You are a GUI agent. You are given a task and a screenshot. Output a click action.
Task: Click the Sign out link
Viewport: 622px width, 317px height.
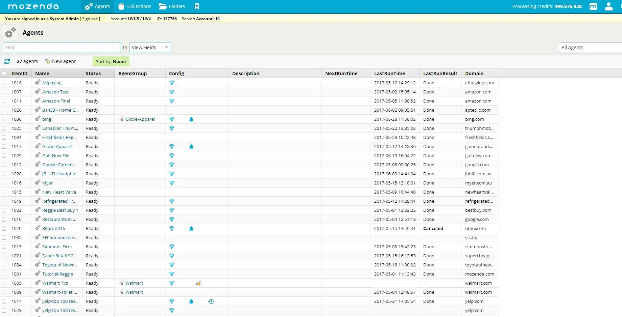pyautogui.click(x=90, y=19)
